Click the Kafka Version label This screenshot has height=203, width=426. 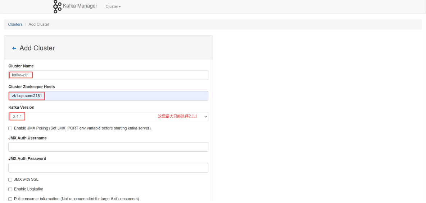(x=22, y=107)
